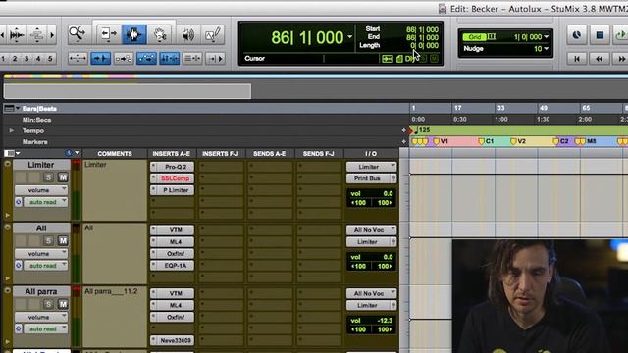Screen dimensions: 628x353
Task: Open the main counter format dropdown
Action: pyautogui.click(x=349, y=37)
